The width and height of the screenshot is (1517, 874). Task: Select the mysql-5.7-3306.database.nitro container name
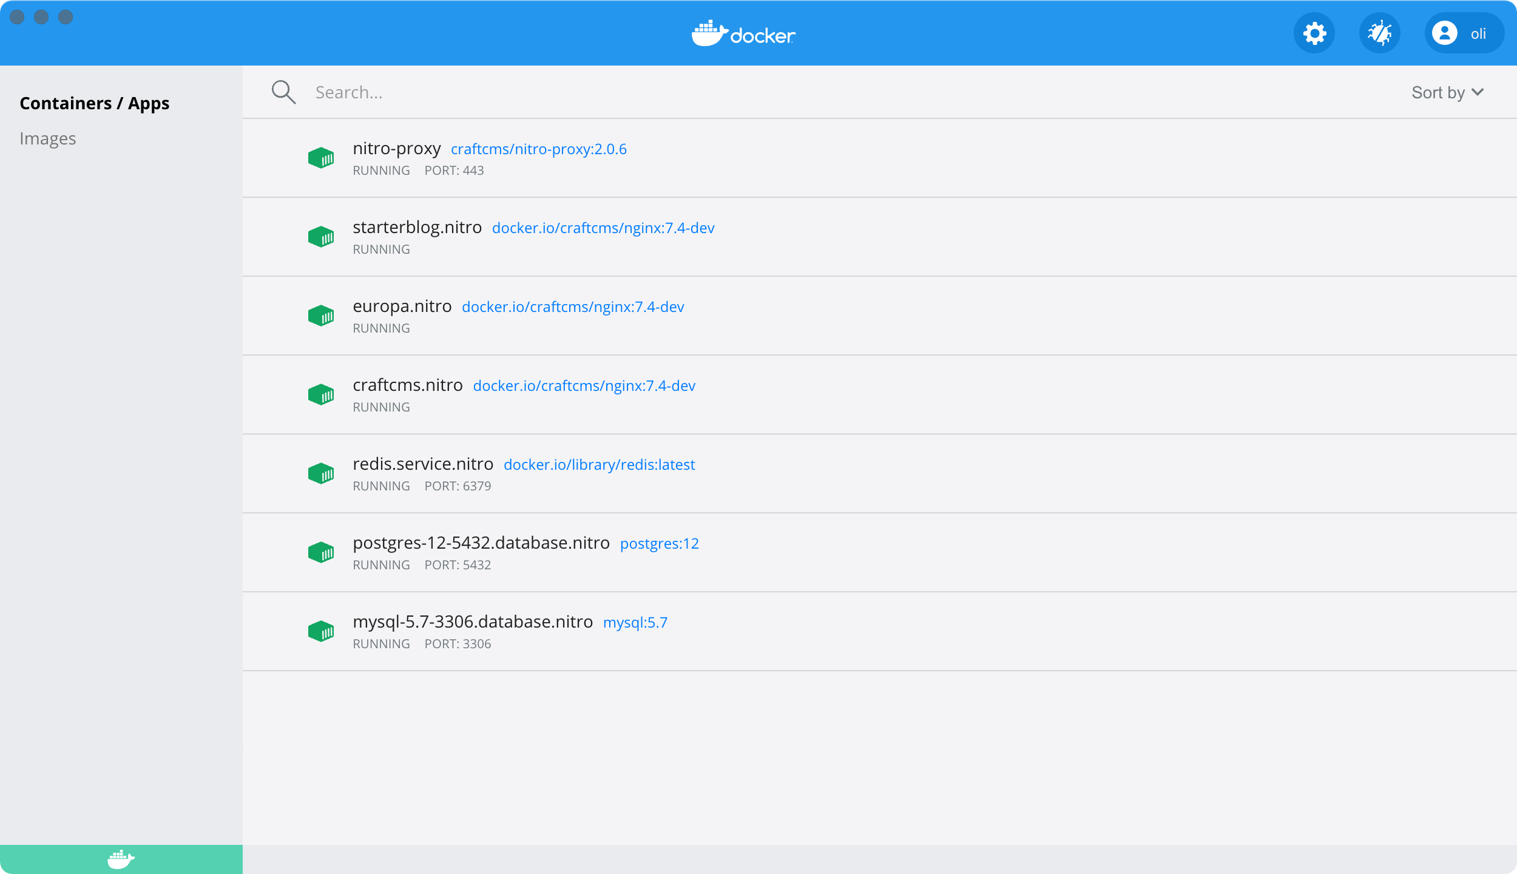[473, 622]
